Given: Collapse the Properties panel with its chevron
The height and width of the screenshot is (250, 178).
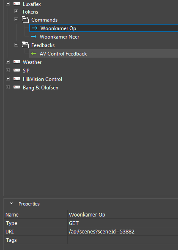Looking at the screenshot, I should pyautogui.click(x=11, y=204).
